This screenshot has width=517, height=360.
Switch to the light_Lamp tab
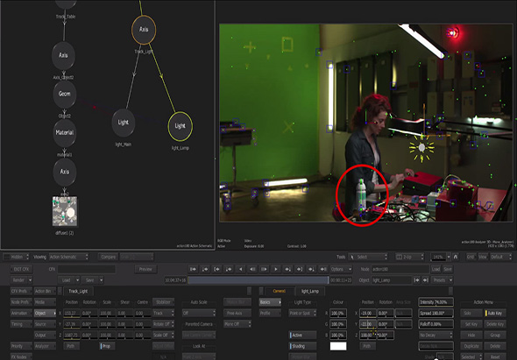pos(309,291)
